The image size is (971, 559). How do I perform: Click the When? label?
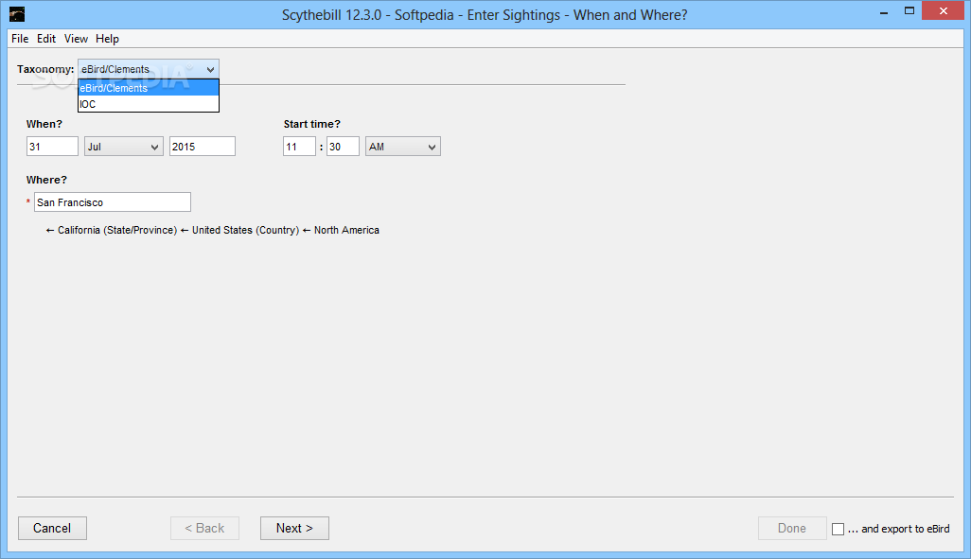point(44,124)
